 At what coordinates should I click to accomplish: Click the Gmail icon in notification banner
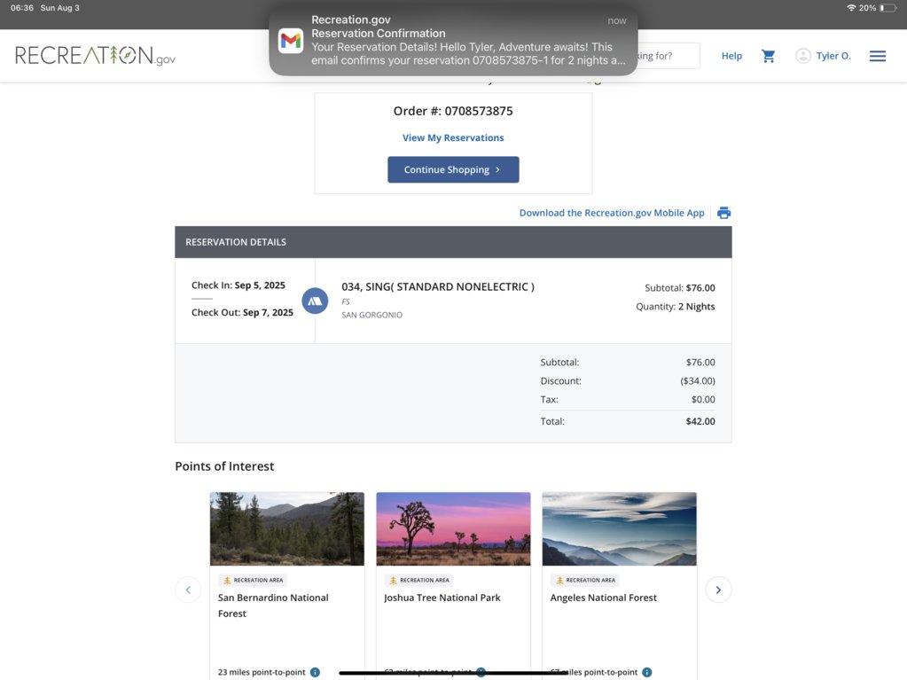click(291, 41)
